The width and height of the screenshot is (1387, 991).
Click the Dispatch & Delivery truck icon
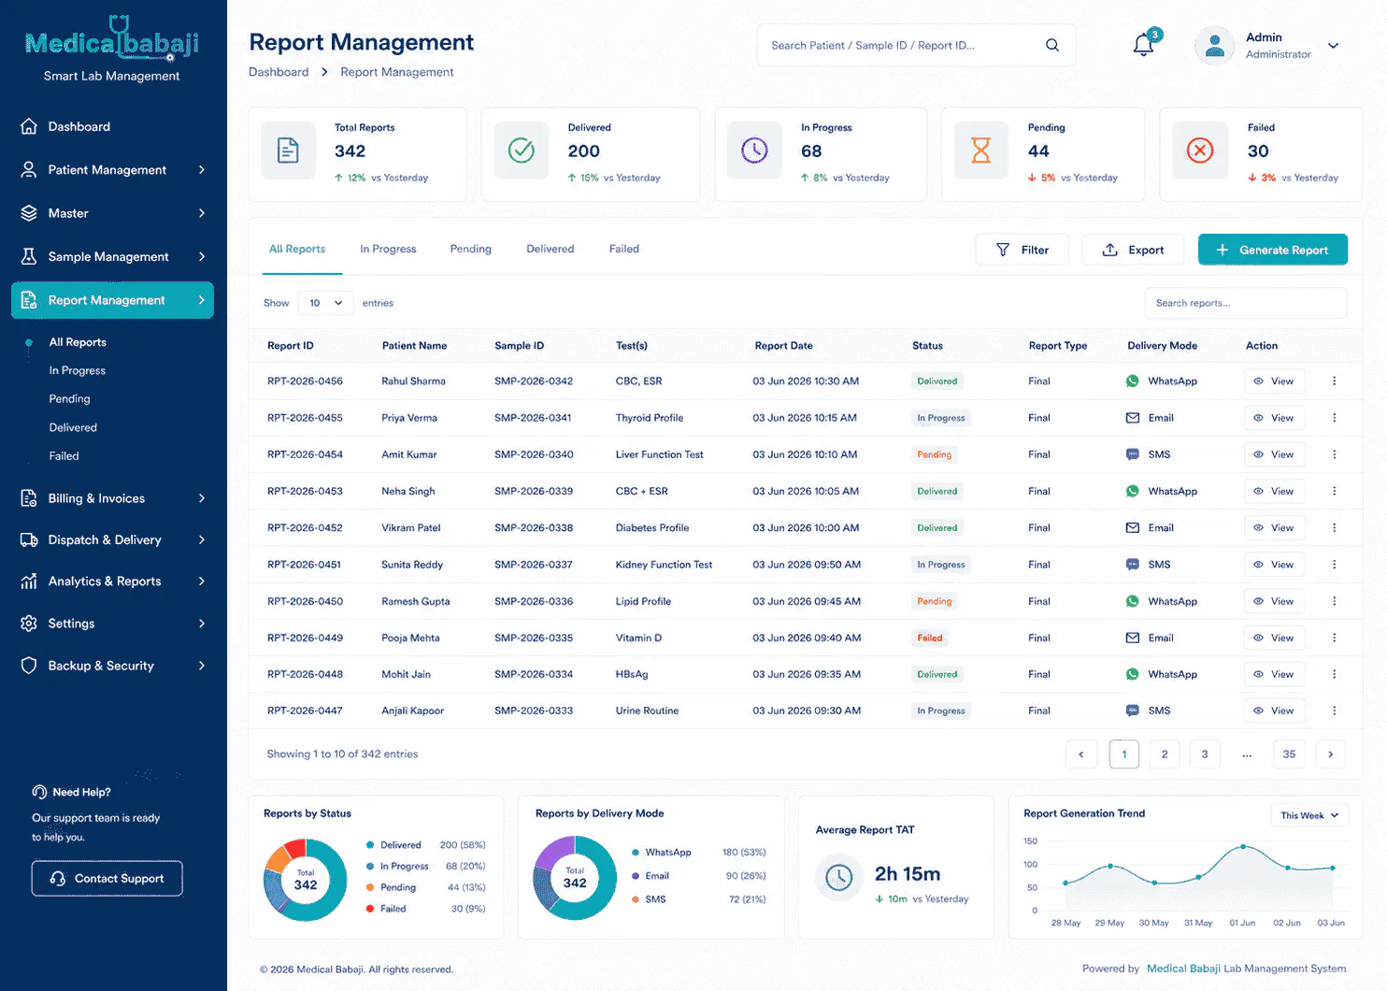[x=29, y=539]
